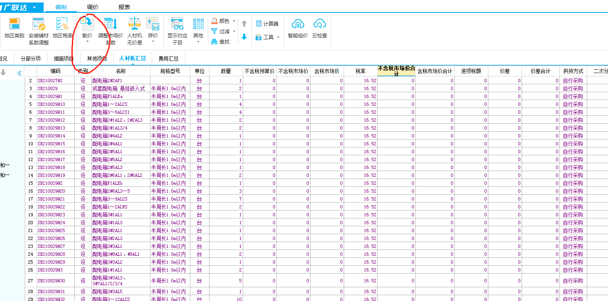608x301 pixels.
Task: Select name cell 配电箱3#8AL1、#9AL1
Action: pyautogui.click(x=121, y=254)
